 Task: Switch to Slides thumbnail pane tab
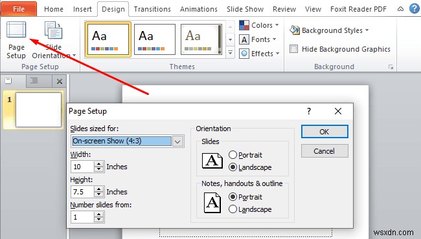click(8, 81)
